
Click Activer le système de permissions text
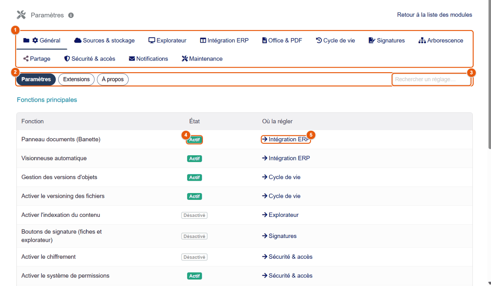coord(65,276)
